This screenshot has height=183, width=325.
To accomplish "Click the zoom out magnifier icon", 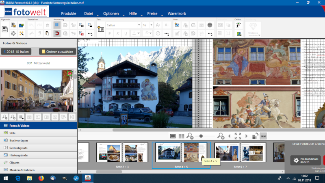I will pyautogui.click(x=190, y=136).
